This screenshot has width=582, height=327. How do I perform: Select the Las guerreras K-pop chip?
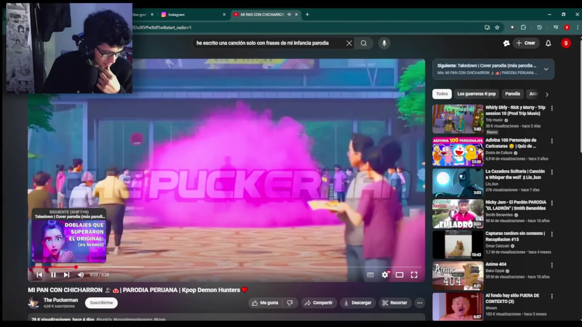pos(477,94)
